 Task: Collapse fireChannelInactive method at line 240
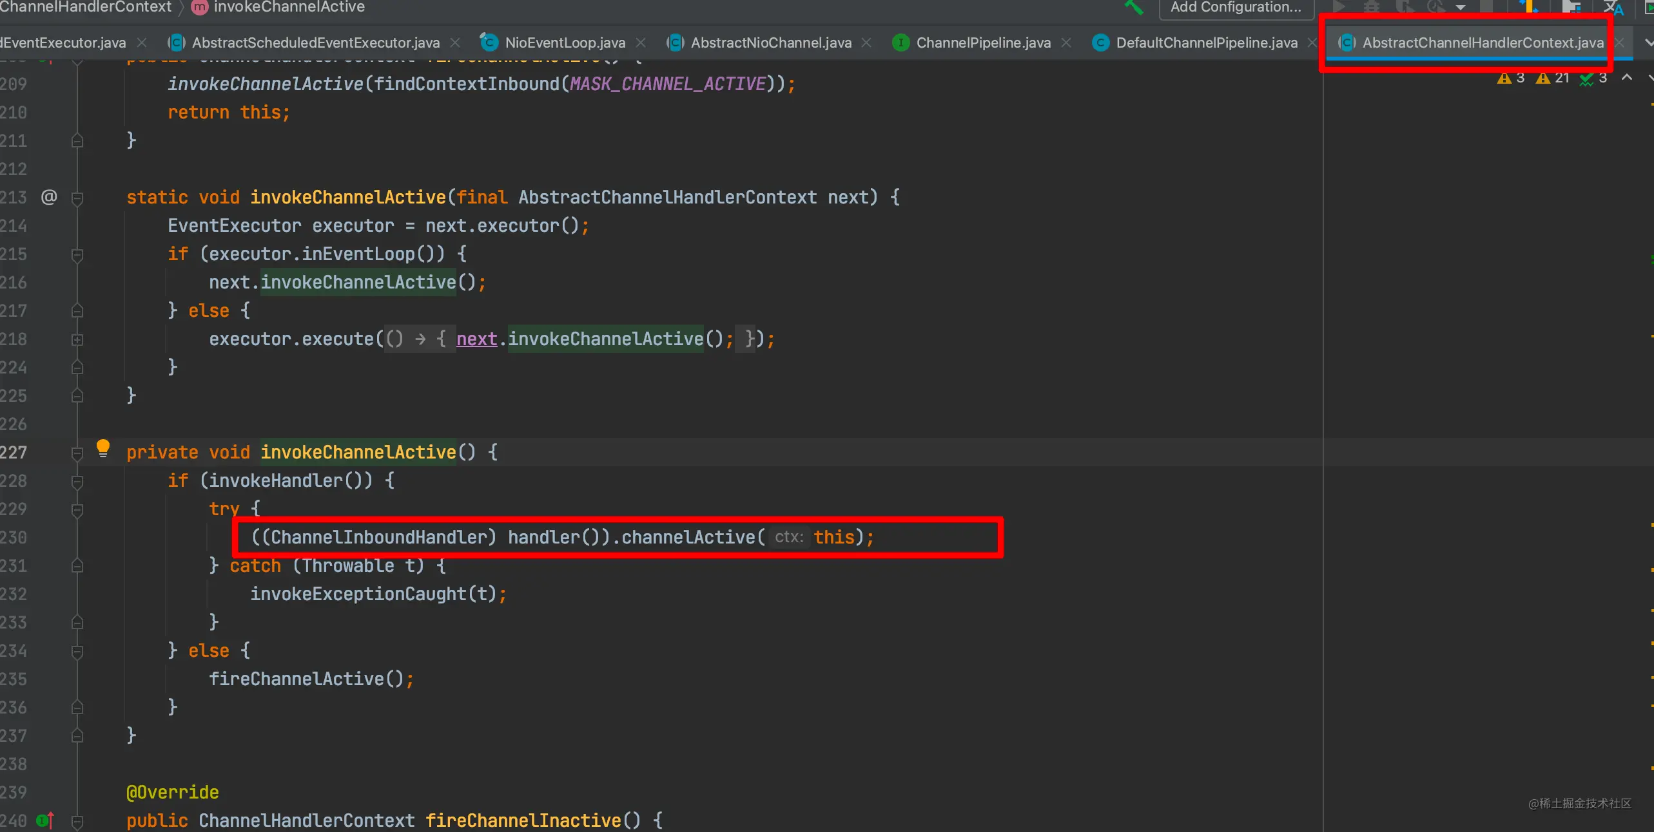[x=77, y=821]
